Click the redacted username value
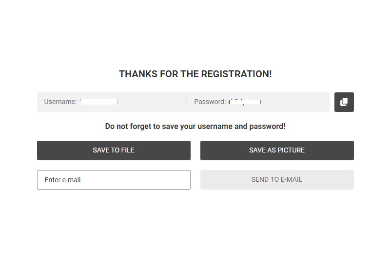Image resolution: width=390 pixels, height=259 pixels. pyautogui.click(x=99, y=102)
